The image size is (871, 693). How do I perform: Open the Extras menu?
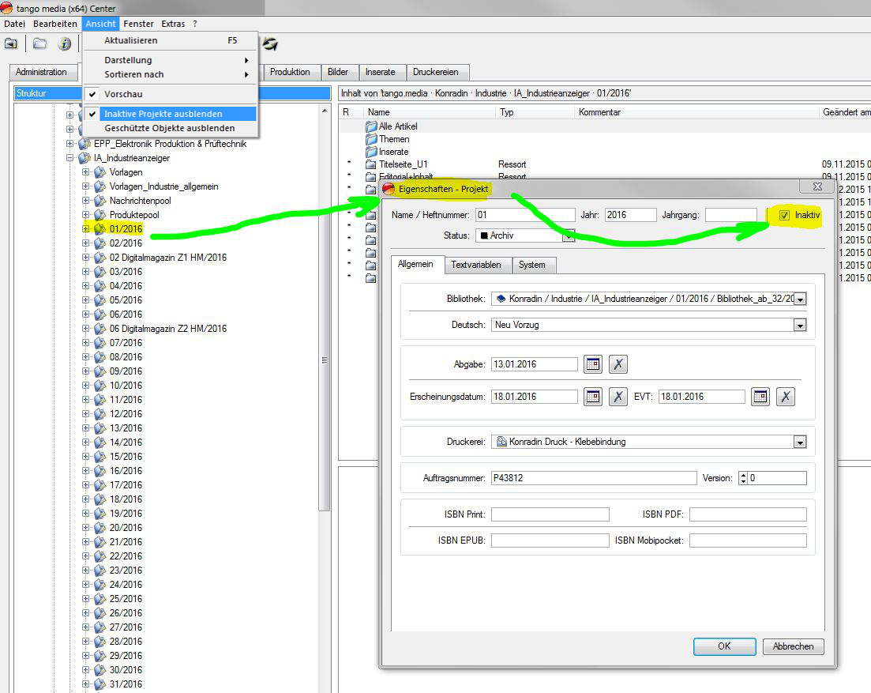pyautogui.click(x=173, y=24)
